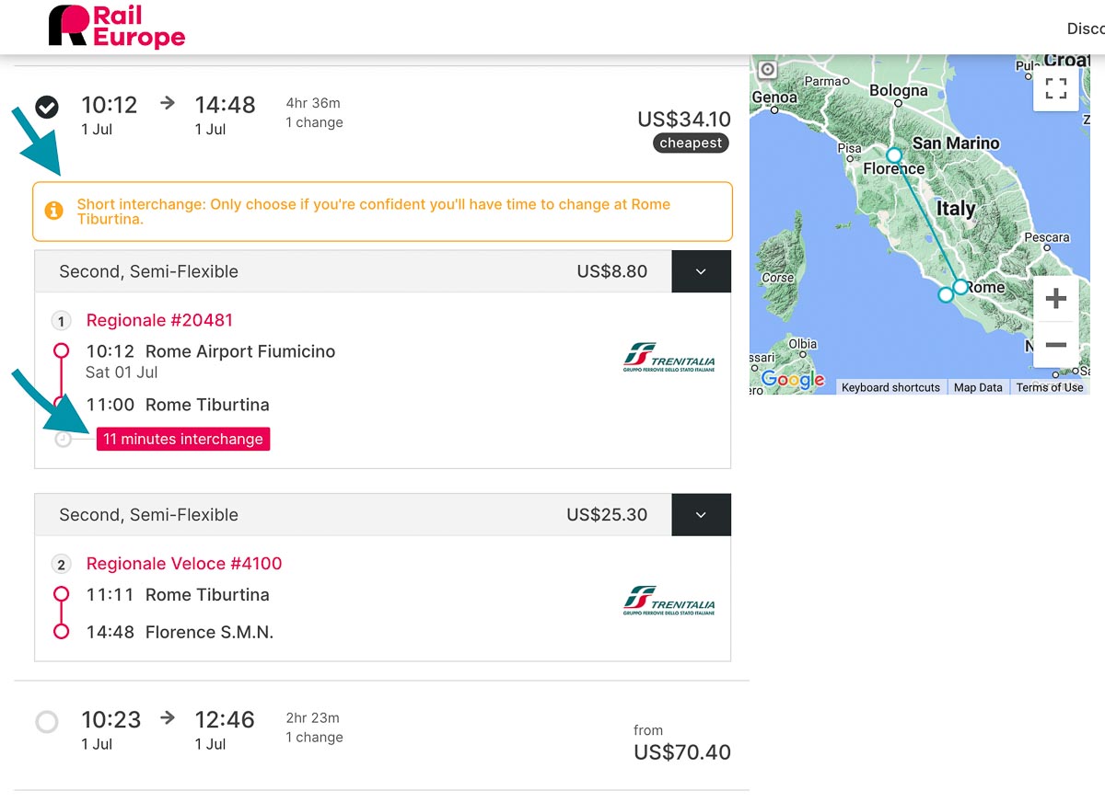Click the 2hr 23m duration text
The height and width of the screenshot is (802, 1105).
[x=312, y=717]
